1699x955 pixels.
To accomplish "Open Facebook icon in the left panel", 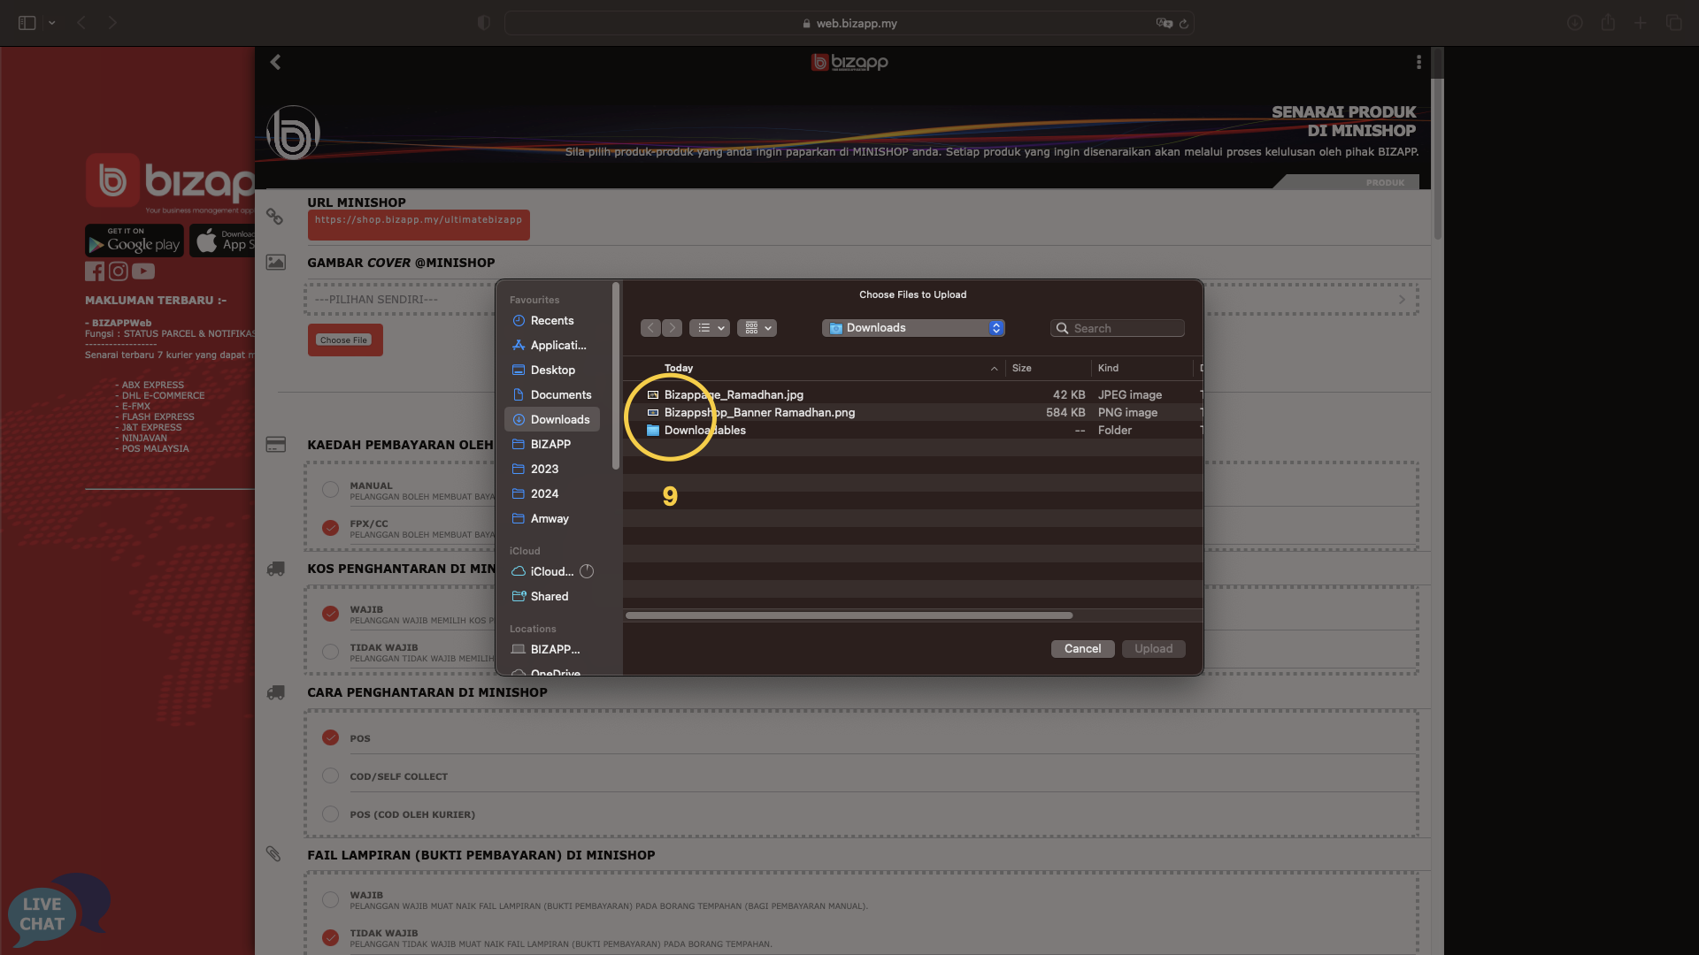I will (x=95, y=271).
